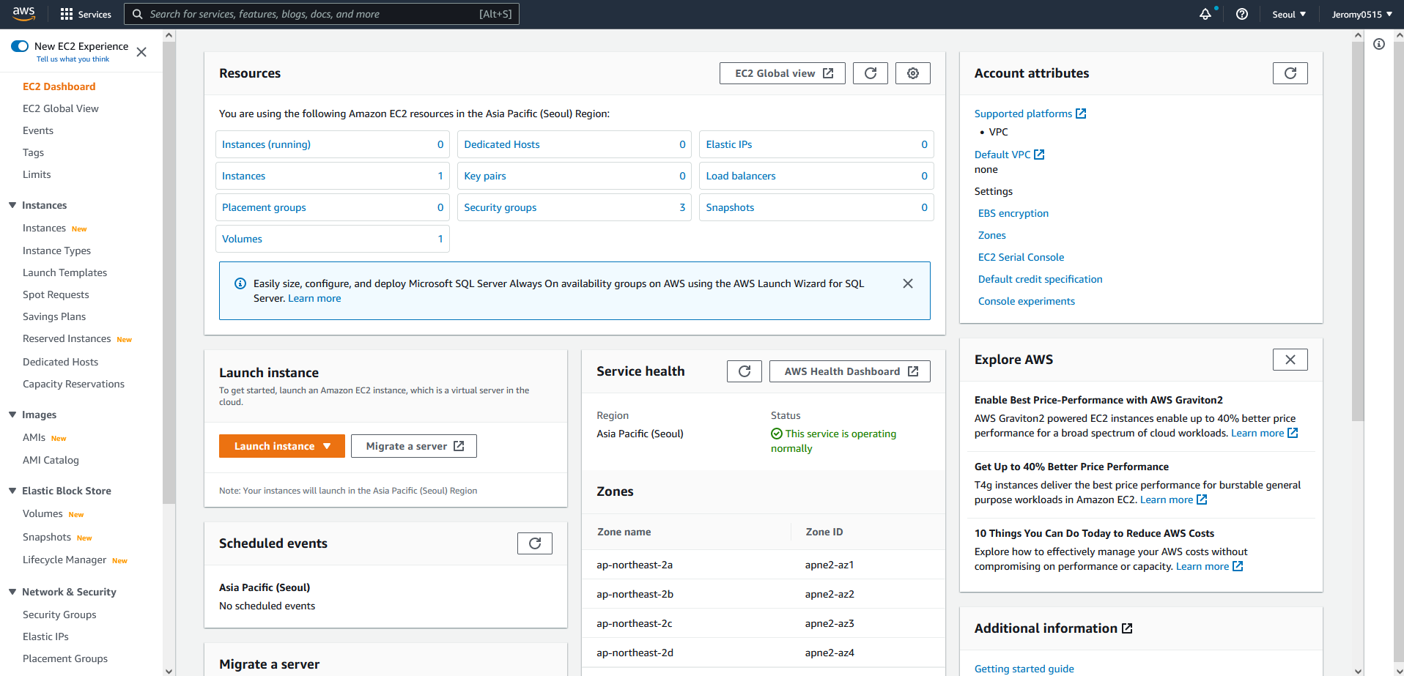The width and height of the screenshot is (1404, 676).
Task: Open Console experiments link
Action: tap(1027, 301)
